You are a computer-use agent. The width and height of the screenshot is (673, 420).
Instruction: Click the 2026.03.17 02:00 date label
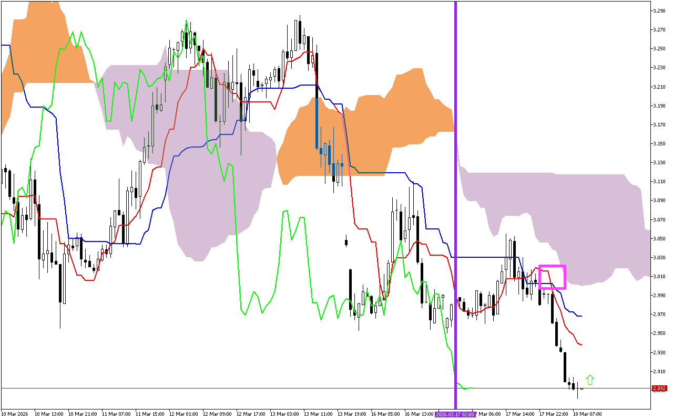click(x=455, y=414)
